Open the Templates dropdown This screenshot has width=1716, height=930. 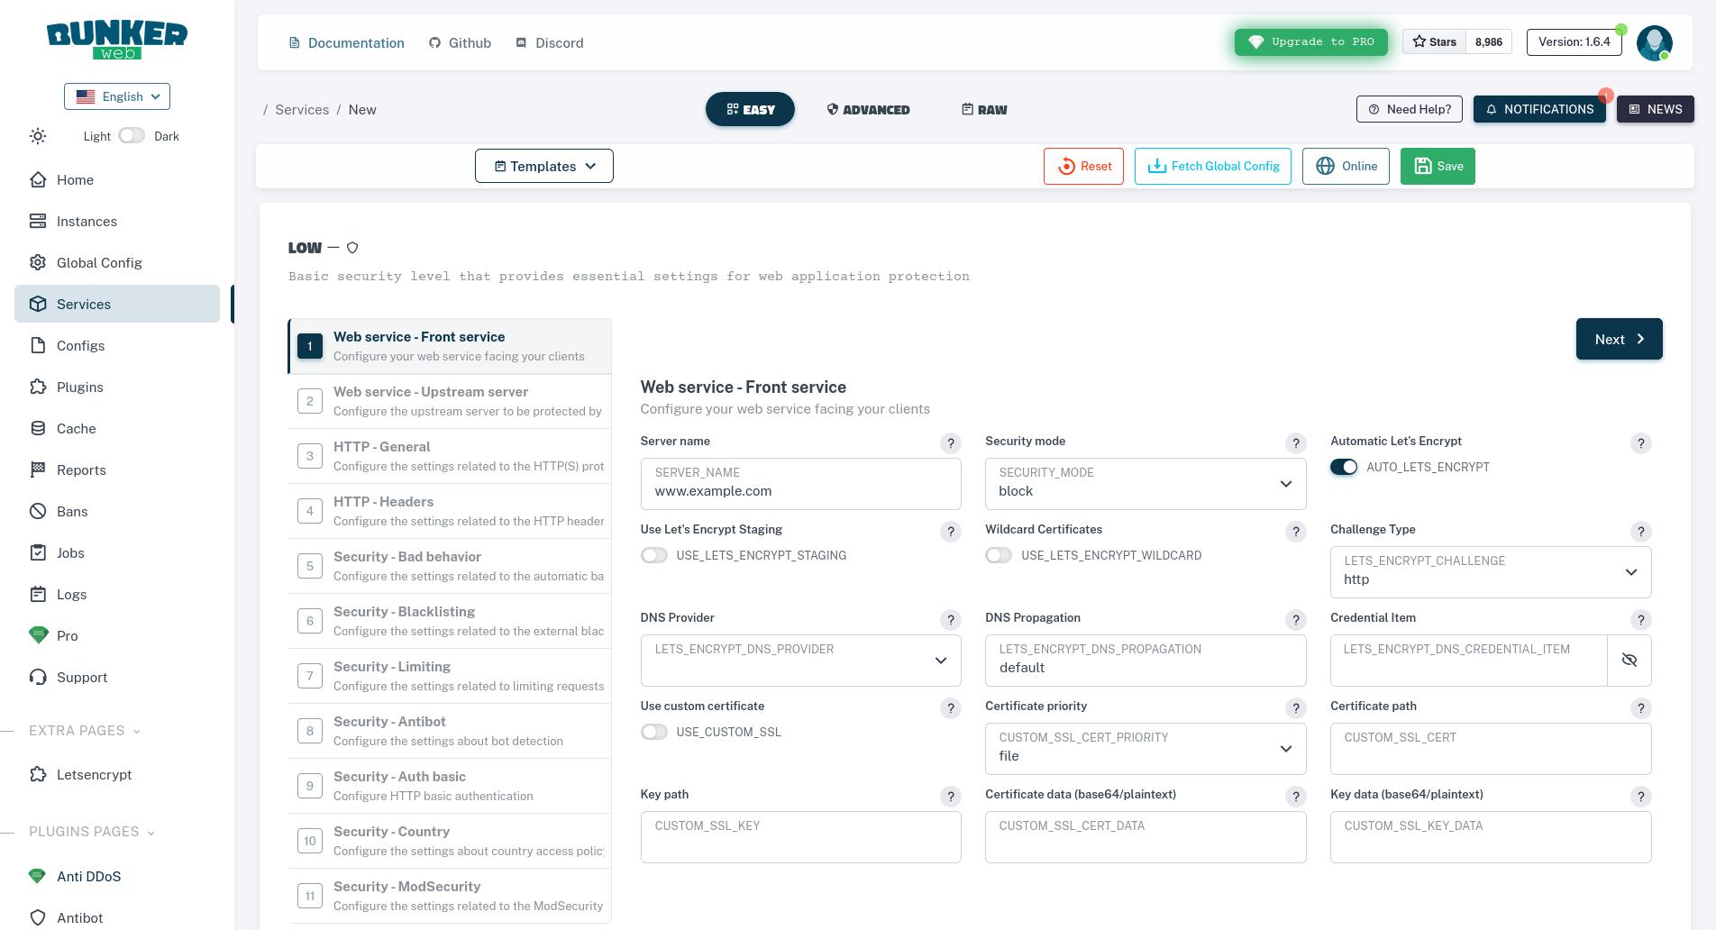point(543,166)
